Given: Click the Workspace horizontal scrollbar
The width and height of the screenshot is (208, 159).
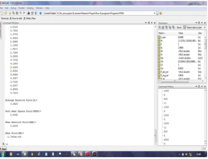Looking at the screenshot, I should pyautogui.click(x=175, y=81).
